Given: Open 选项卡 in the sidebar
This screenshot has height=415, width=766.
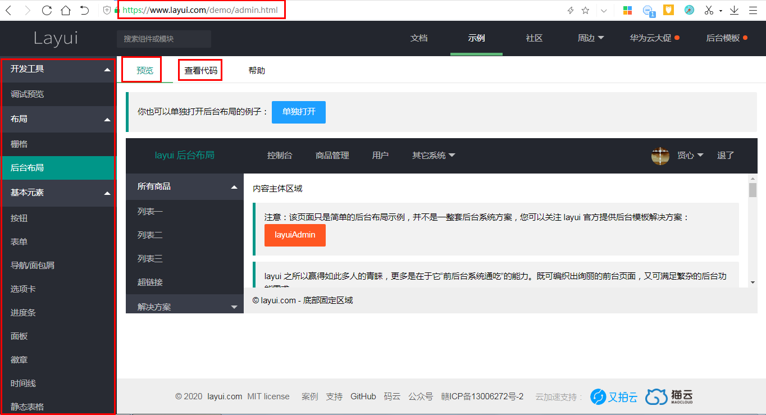Looking at the screenshot, I should pos(58,289).
